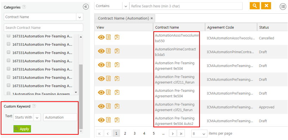This screenshot has width=288, height=140.
Task: Open the Contract Name category dropdown
Action: coord(80,17)
